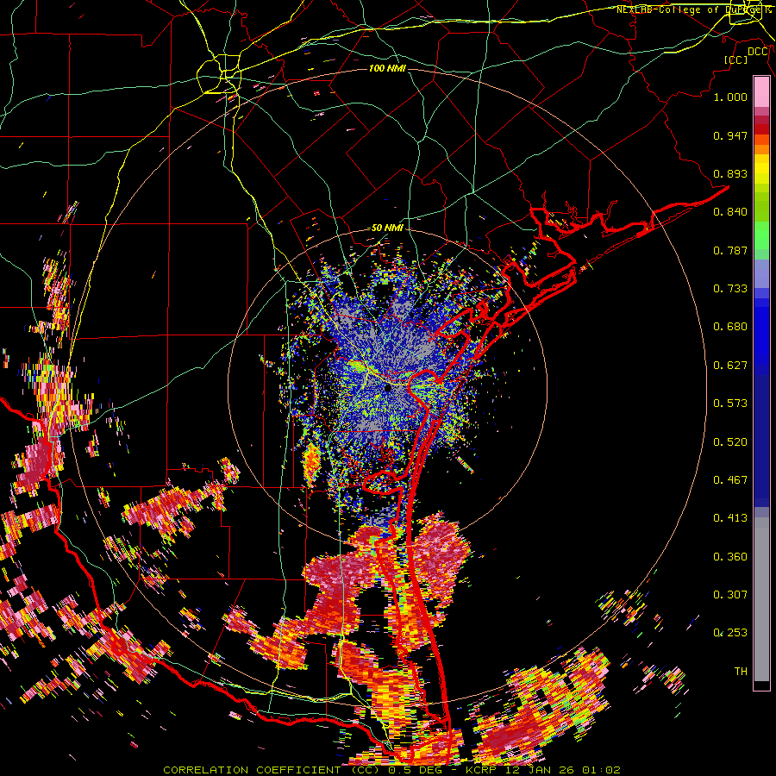
Task: Click the [CC] units label
Action: (x=736, y=59)
